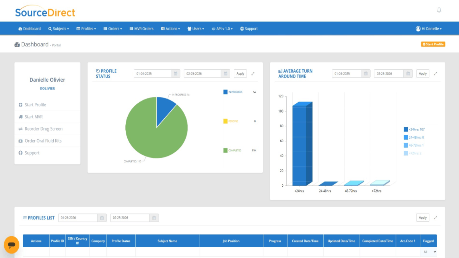Select the Start MVR sidebar option
This screenshot has width=459, height=258.
pyautogui.click(x=33, y=117)
